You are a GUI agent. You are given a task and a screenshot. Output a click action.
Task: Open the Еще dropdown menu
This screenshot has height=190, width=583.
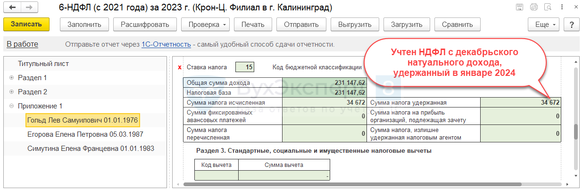pos(544,25)
